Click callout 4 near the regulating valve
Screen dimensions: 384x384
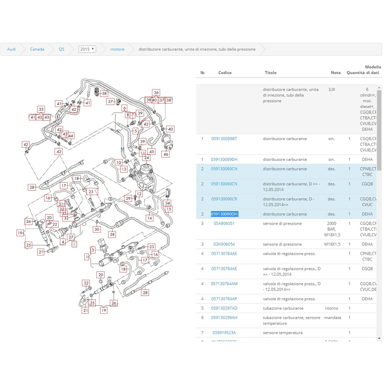click(63, 242)
